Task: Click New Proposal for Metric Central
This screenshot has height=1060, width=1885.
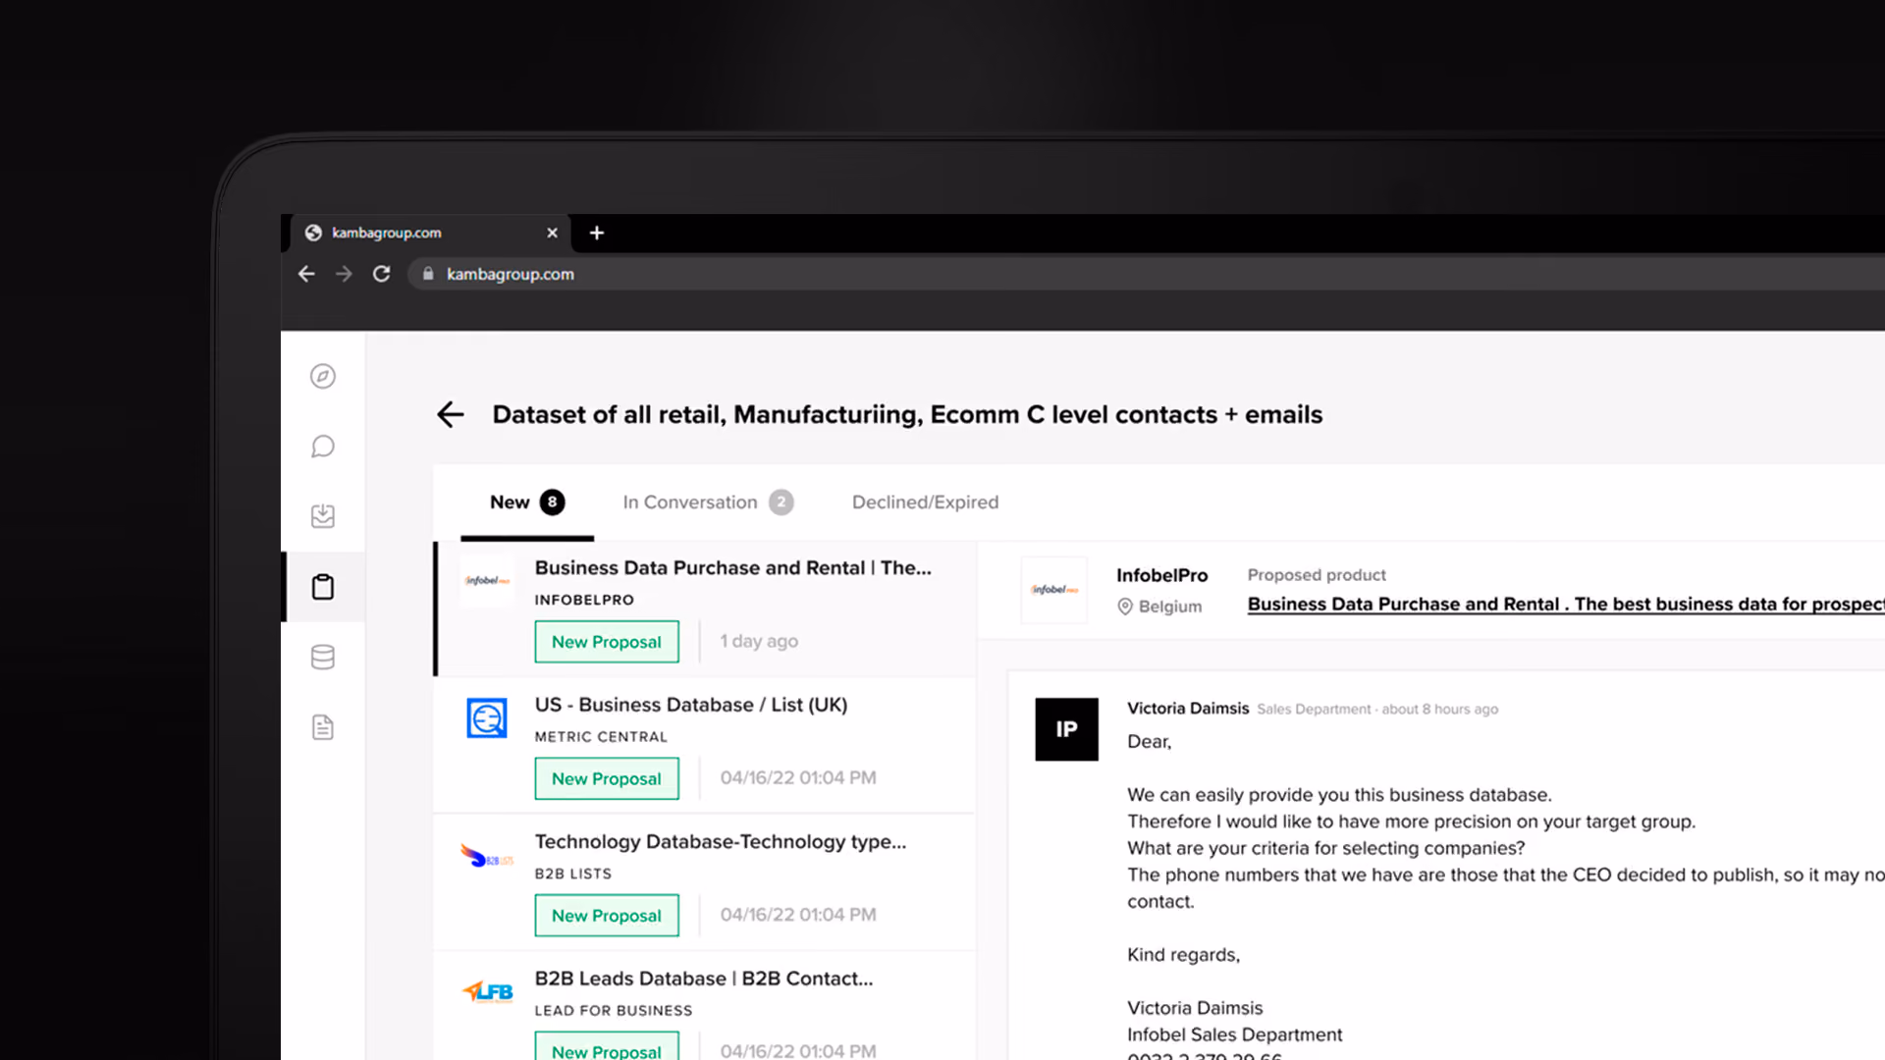Action: 607,778
